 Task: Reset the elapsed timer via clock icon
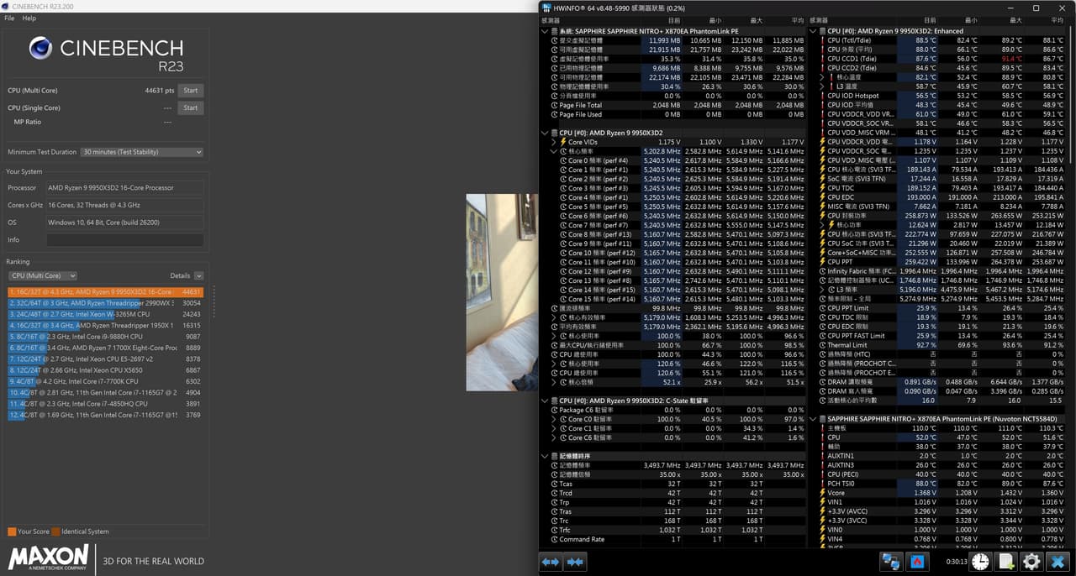pyautogui.click(x=980, y=562)
